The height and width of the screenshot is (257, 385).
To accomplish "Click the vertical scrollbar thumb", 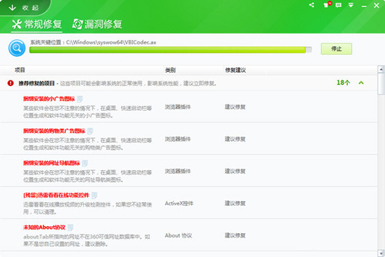I will click(x=381, y=84).
